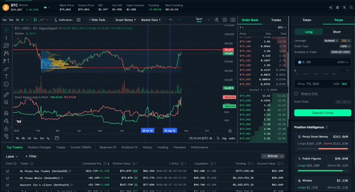Select the crosshair cursor tool
355x192 pixels.
[6, 30]
